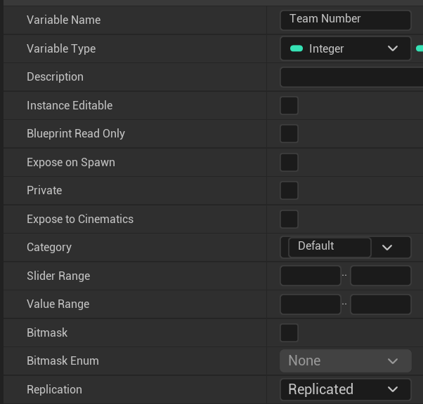423x404 pixels.
Task: Open the Replication dropdown
Action: tap(345, 389)
